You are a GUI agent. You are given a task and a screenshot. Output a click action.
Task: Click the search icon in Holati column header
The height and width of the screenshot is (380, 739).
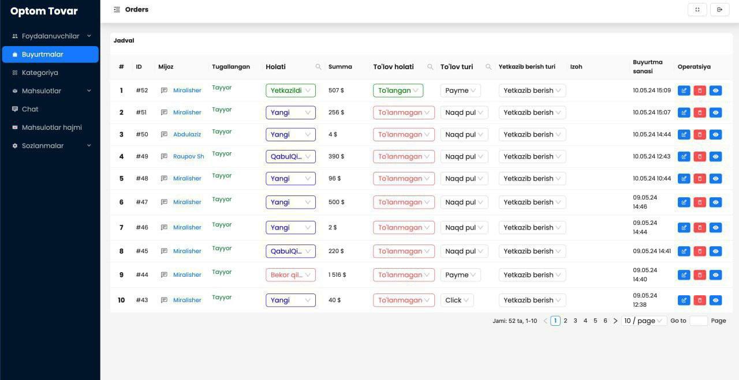coord(318,67)
